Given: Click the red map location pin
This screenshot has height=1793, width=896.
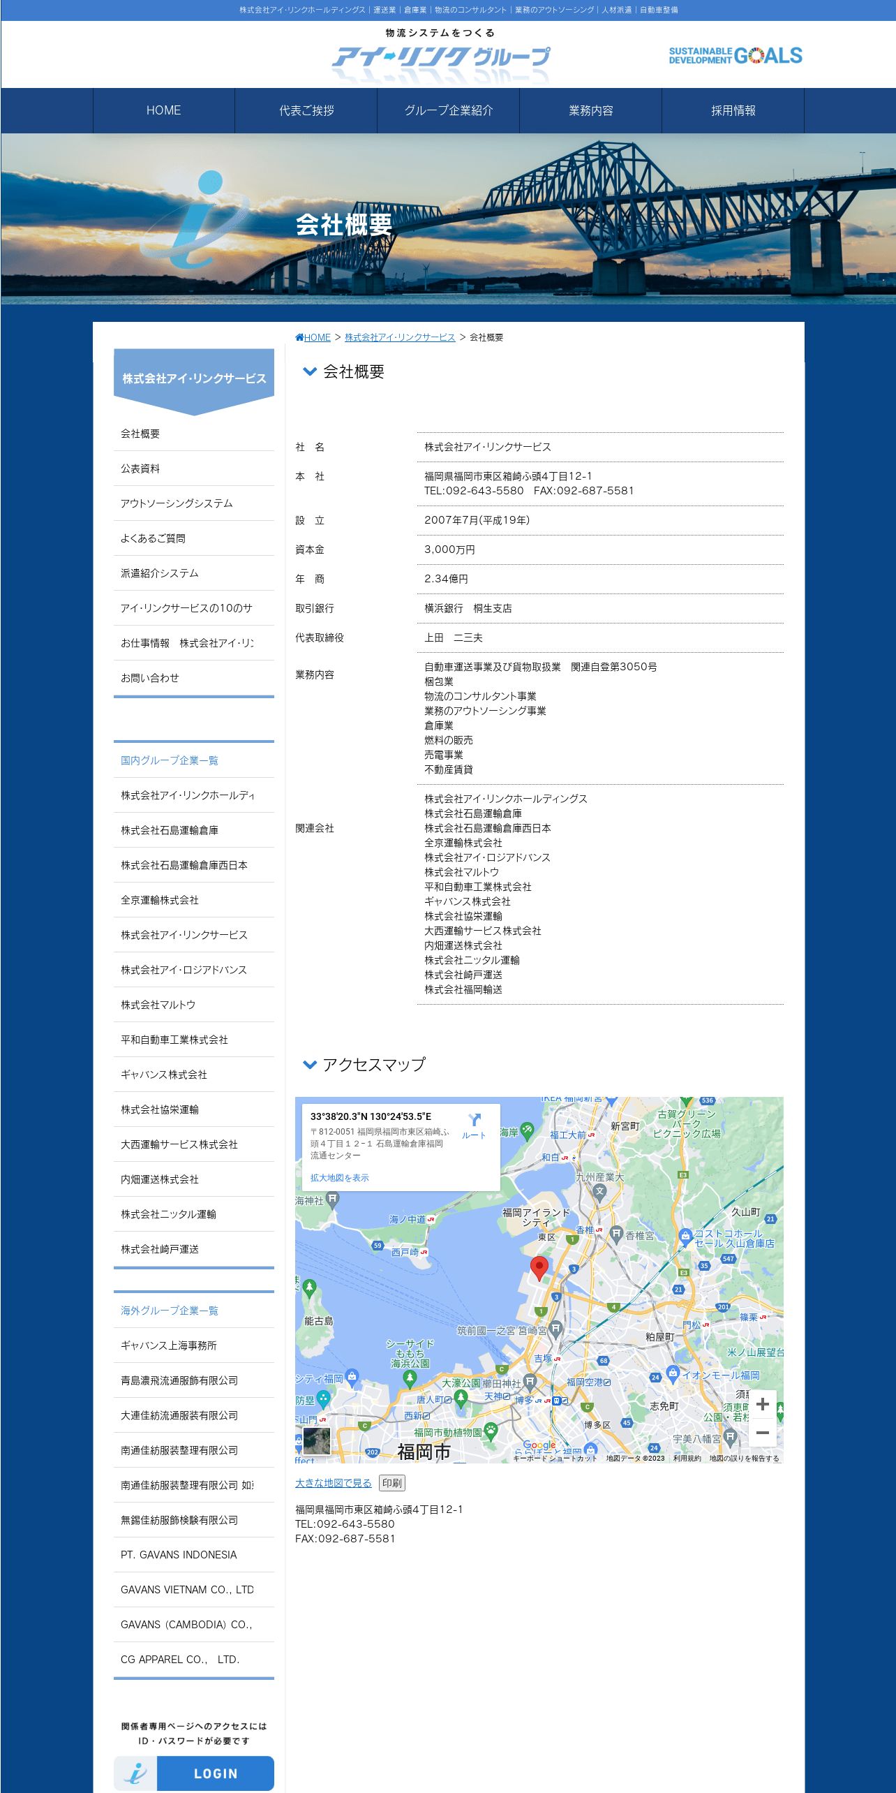Looking at the screenshot, I should click(539, 1267).
